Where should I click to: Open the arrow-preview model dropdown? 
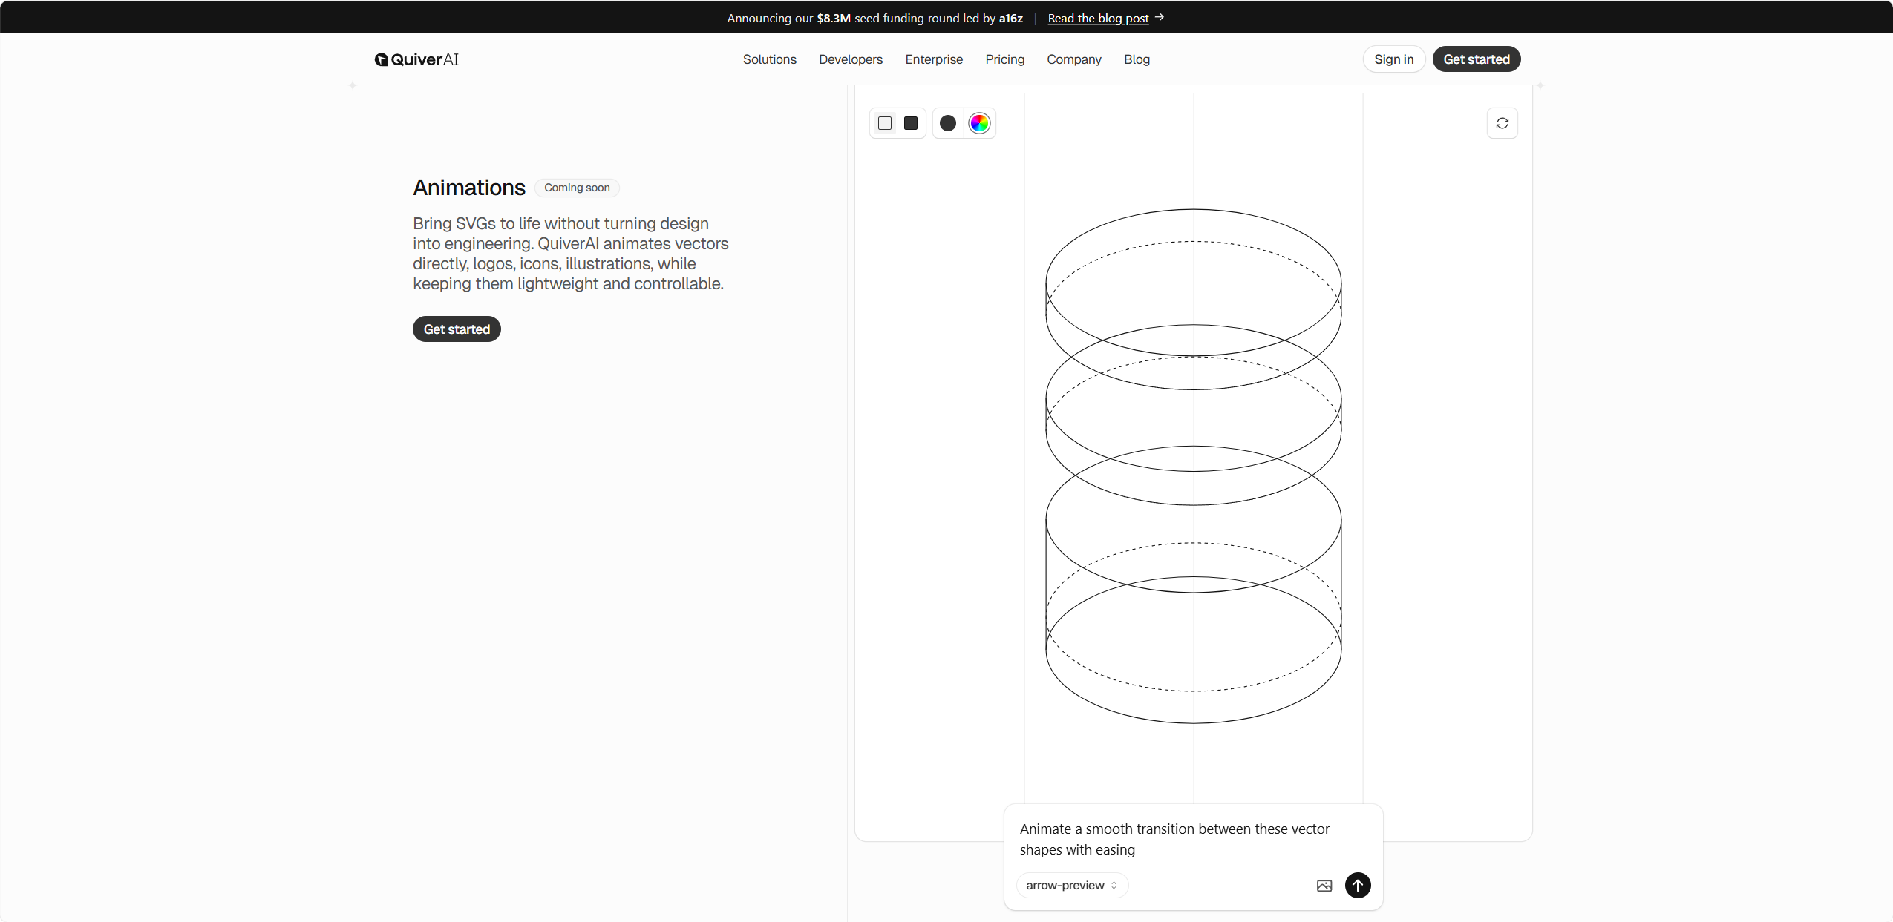[x=1072, y=885]
